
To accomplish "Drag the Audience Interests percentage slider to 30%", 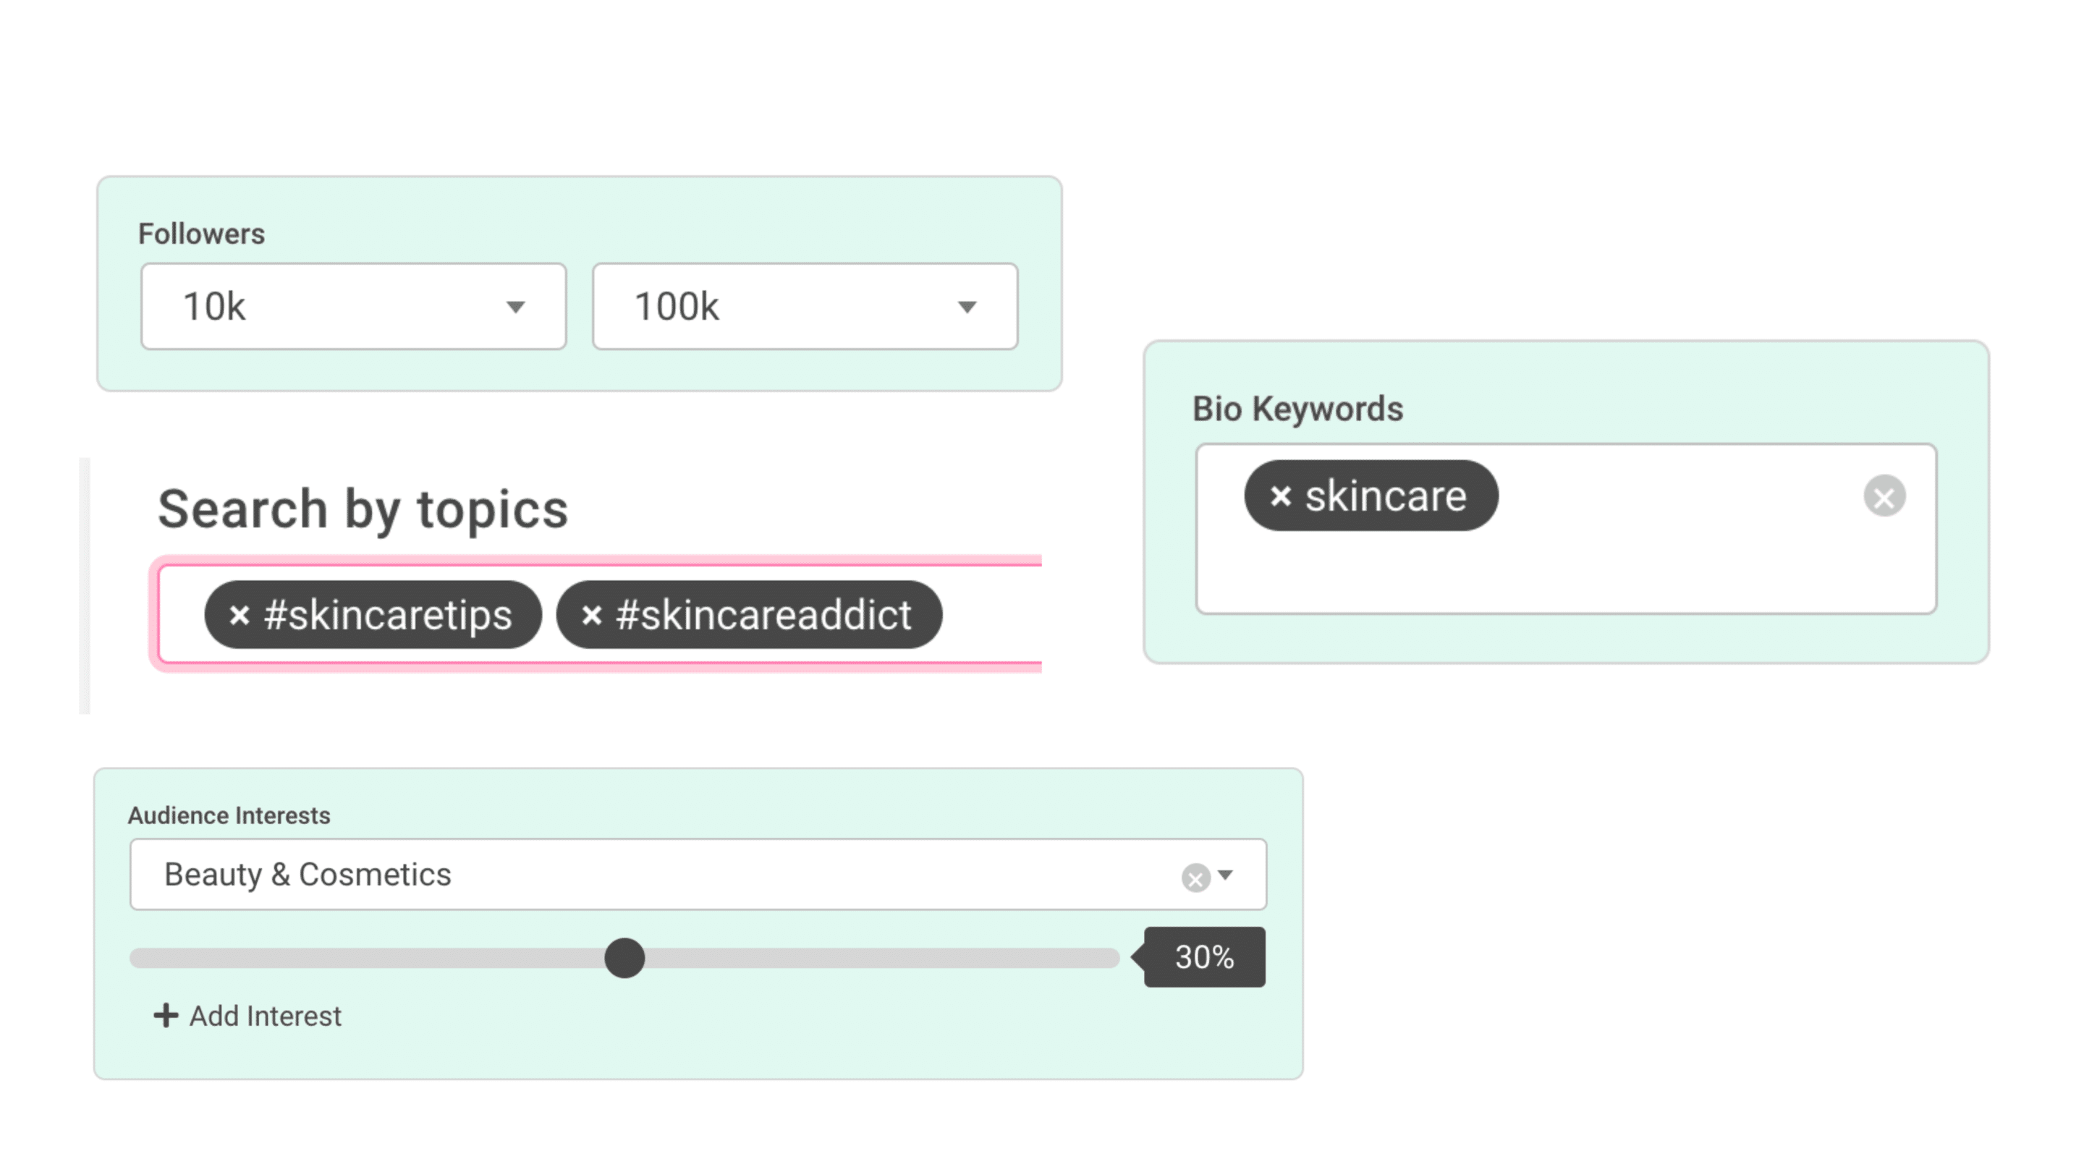I will tap(624, 957).
